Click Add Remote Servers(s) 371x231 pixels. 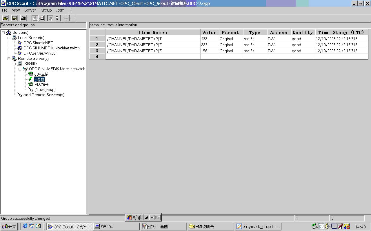(44, 95)
